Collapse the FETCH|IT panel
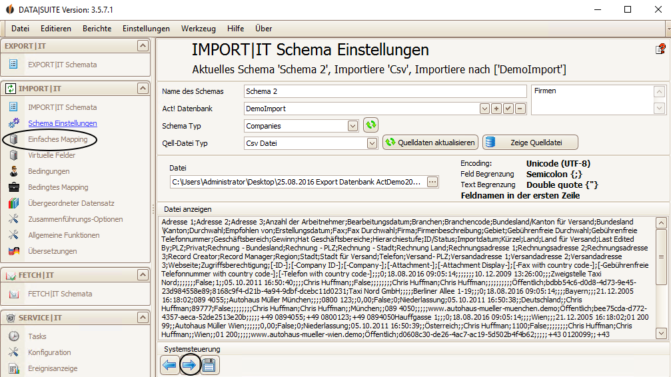The width and height of the screenshot is (671, 377). [143, 274]
